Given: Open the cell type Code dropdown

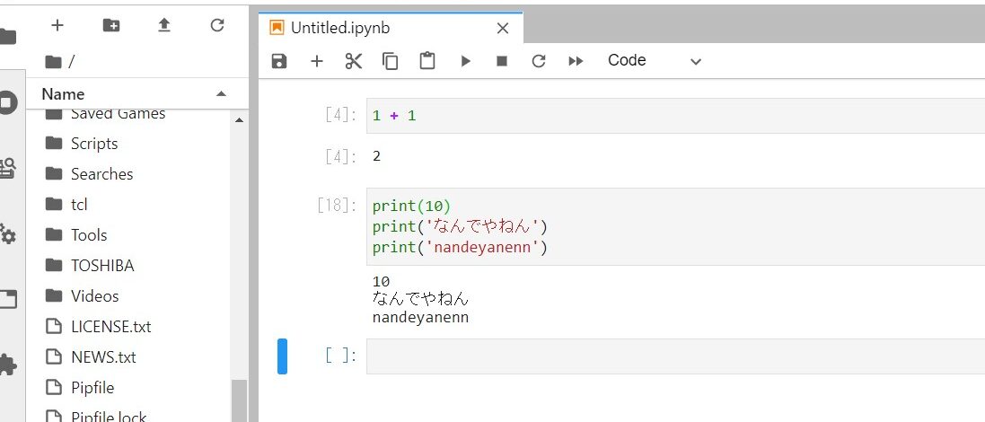Looking at the screenshot, I should tap(654, 61).
